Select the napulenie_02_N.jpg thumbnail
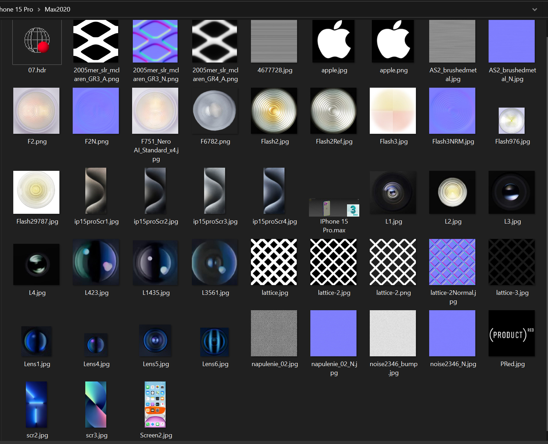This screenshot has height=444, width=548. point(333,333)
